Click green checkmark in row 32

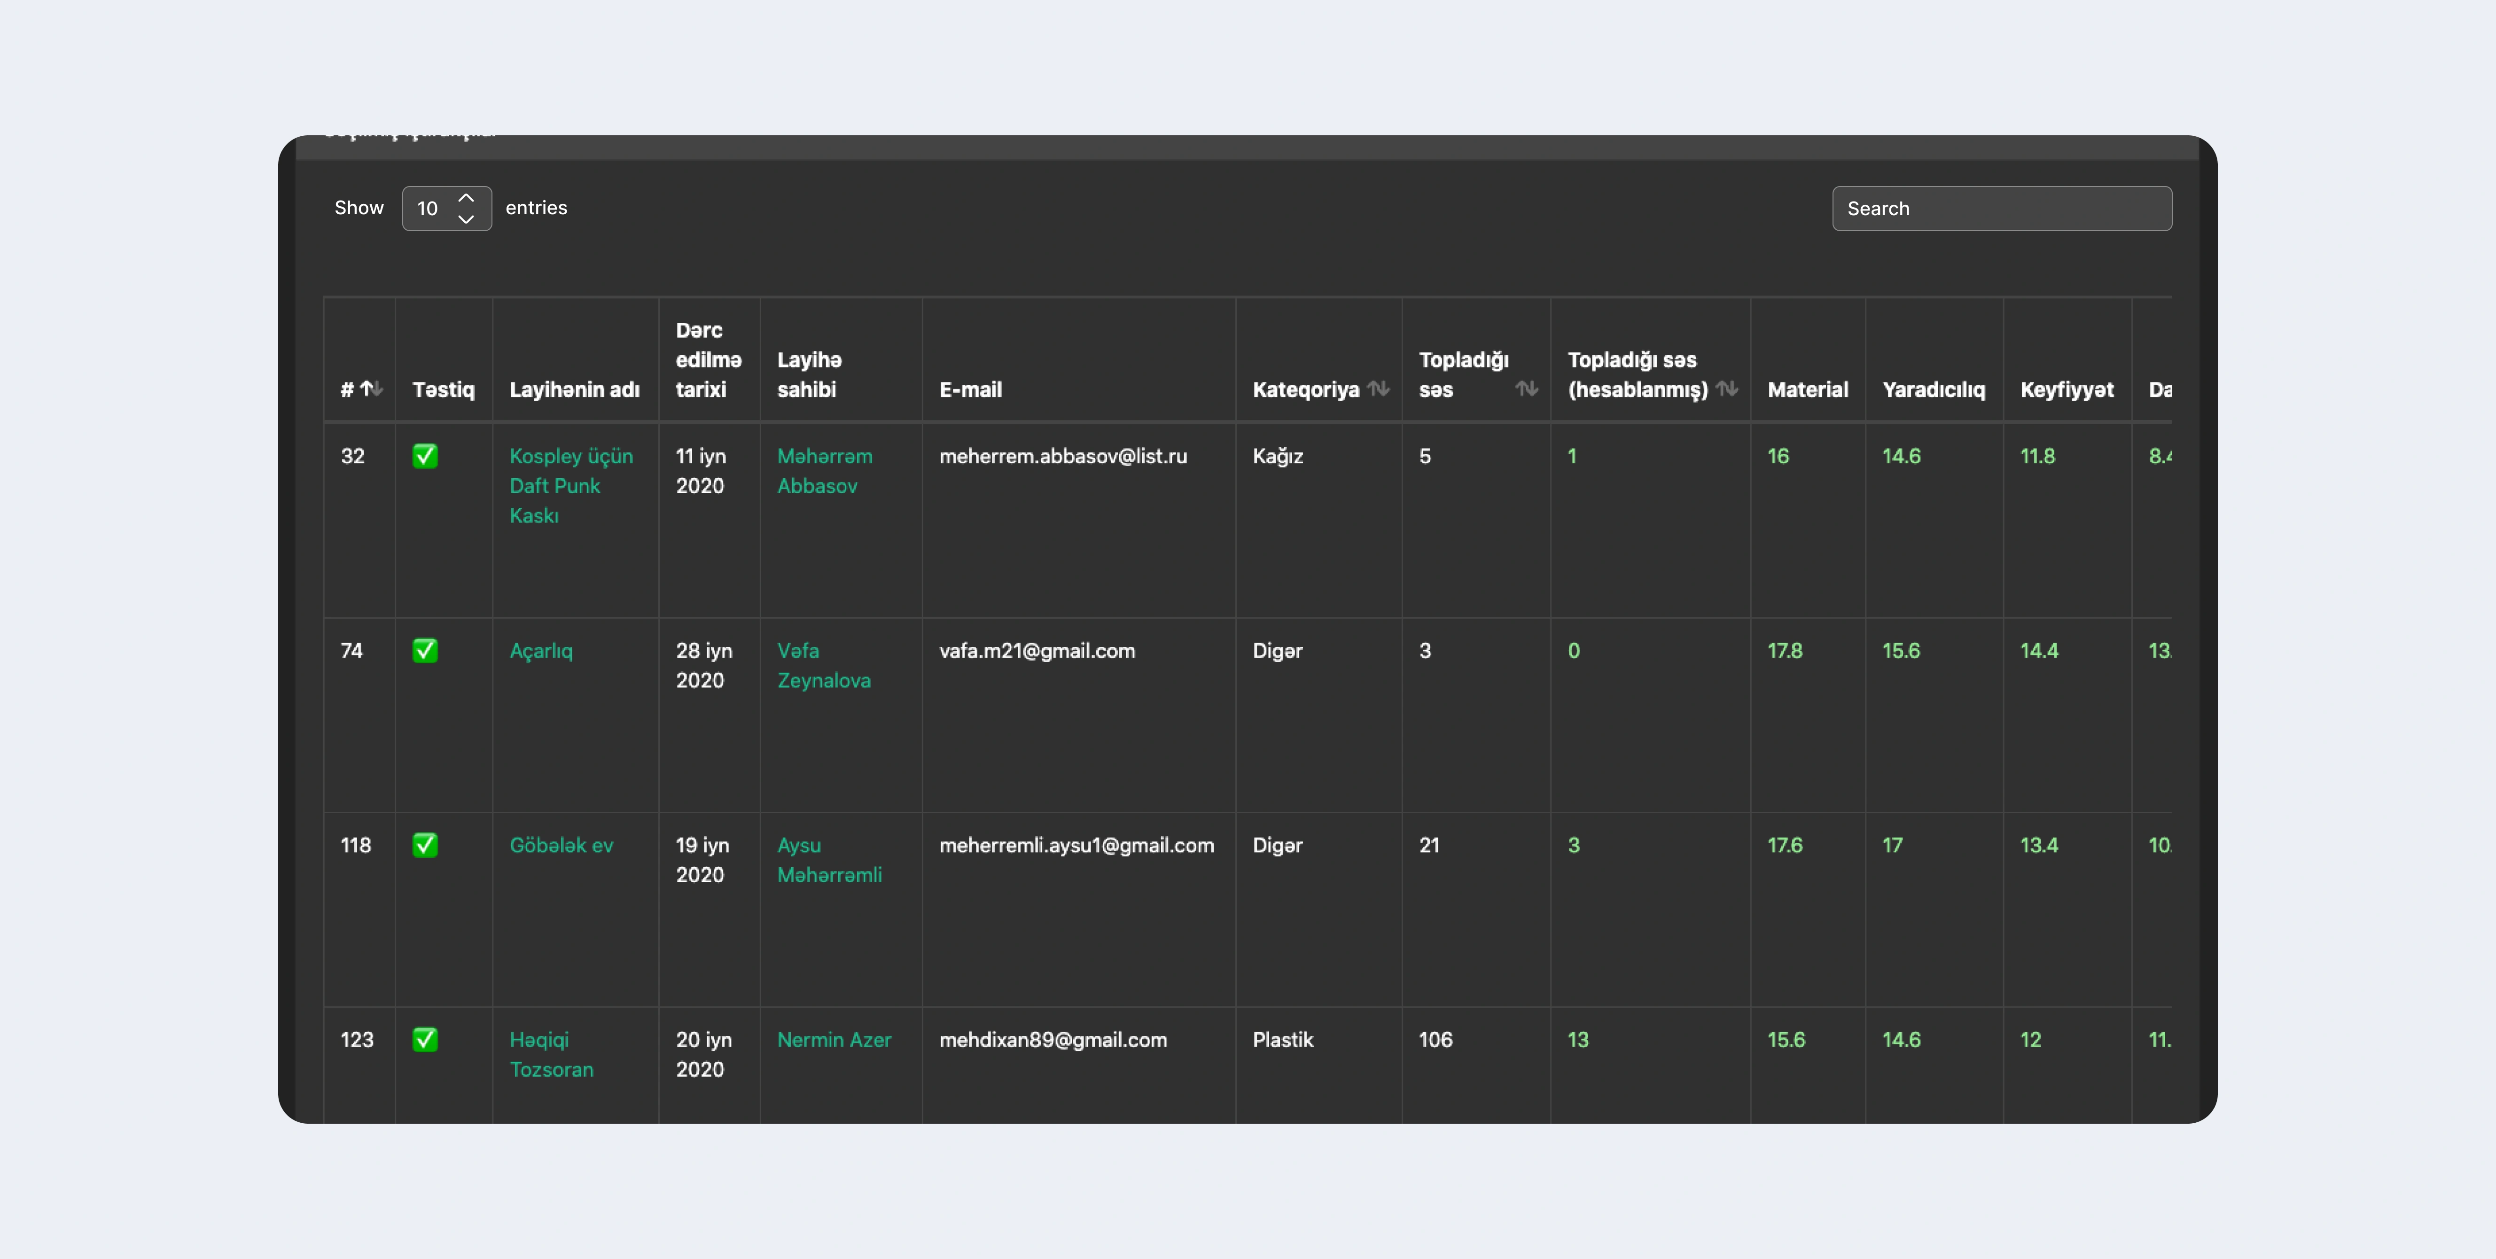424,456
